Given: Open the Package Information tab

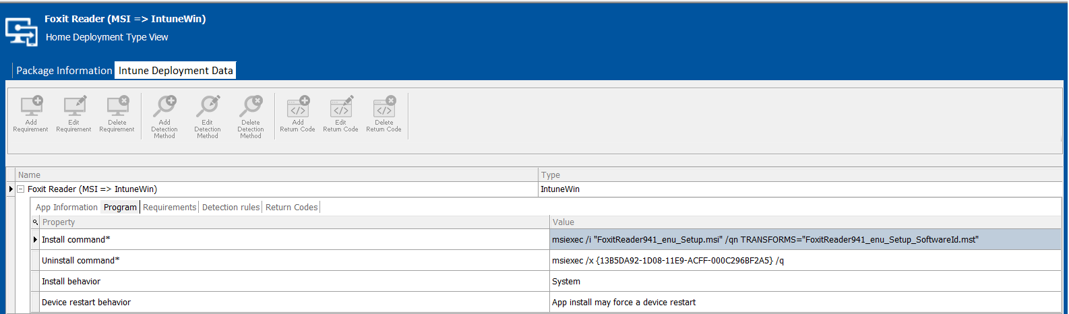Looking at the screenshot, I should click(64, 71).
